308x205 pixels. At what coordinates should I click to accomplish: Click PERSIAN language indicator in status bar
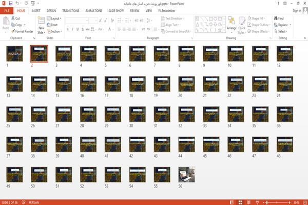(34, 202)
